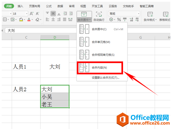This screenshot has width=172, height=129.
Task: Click the cell containing 人员2
Action: click(26, 89)
